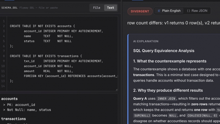
Task: Click the COALESCE(NULL, 0) code chip
Action: 202,115
